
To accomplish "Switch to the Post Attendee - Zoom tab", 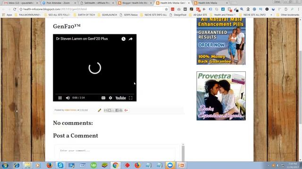I will coord(59,3).
